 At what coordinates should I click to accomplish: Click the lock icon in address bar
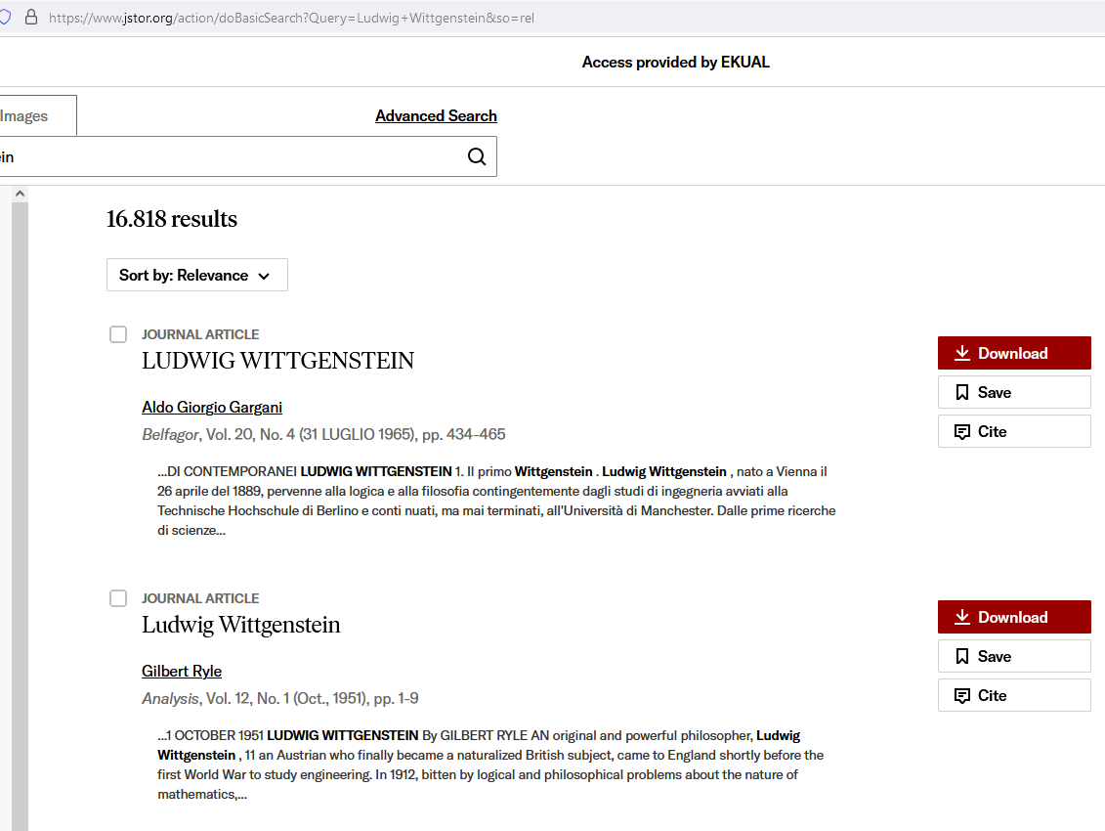pyautogui.click(x=31, y=18)
